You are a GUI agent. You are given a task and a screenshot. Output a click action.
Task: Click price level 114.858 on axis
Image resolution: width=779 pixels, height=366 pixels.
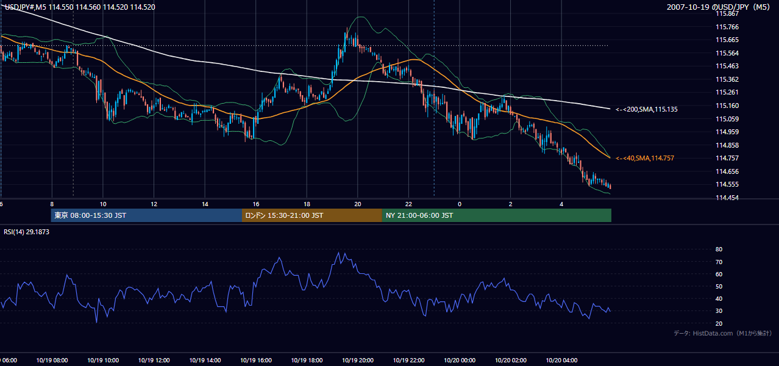pos(726,145)
